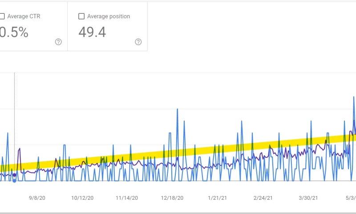Screen dimensions: 356x214
Task: Click the 12/18/20 date axis label
Action: pyautogui.click(x=172, y=198)
